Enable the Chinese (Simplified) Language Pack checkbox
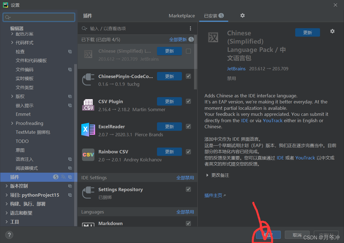The width and height of the screenshot is (344, 243). [x=188, y=51]
